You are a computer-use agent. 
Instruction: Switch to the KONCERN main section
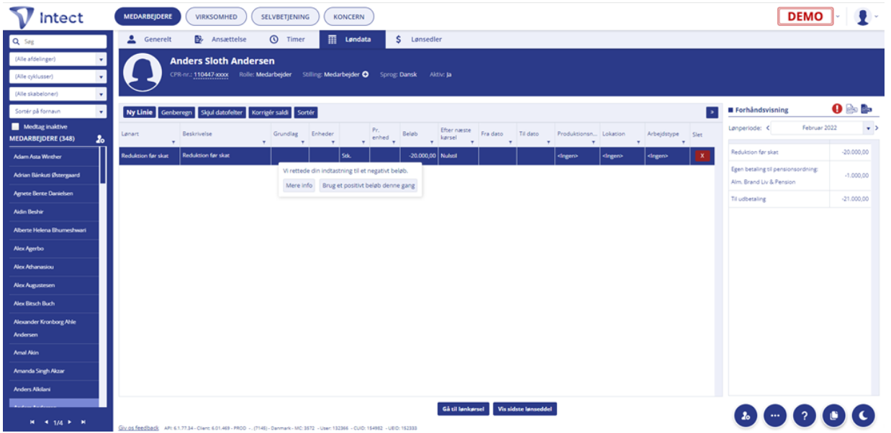348,17
